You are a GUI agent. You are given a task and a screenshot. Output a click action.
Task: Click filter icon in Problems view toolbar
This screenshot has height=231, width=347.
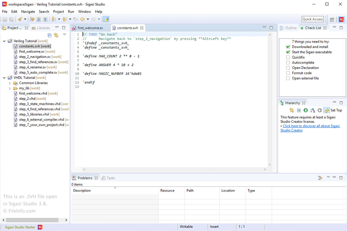320,178
